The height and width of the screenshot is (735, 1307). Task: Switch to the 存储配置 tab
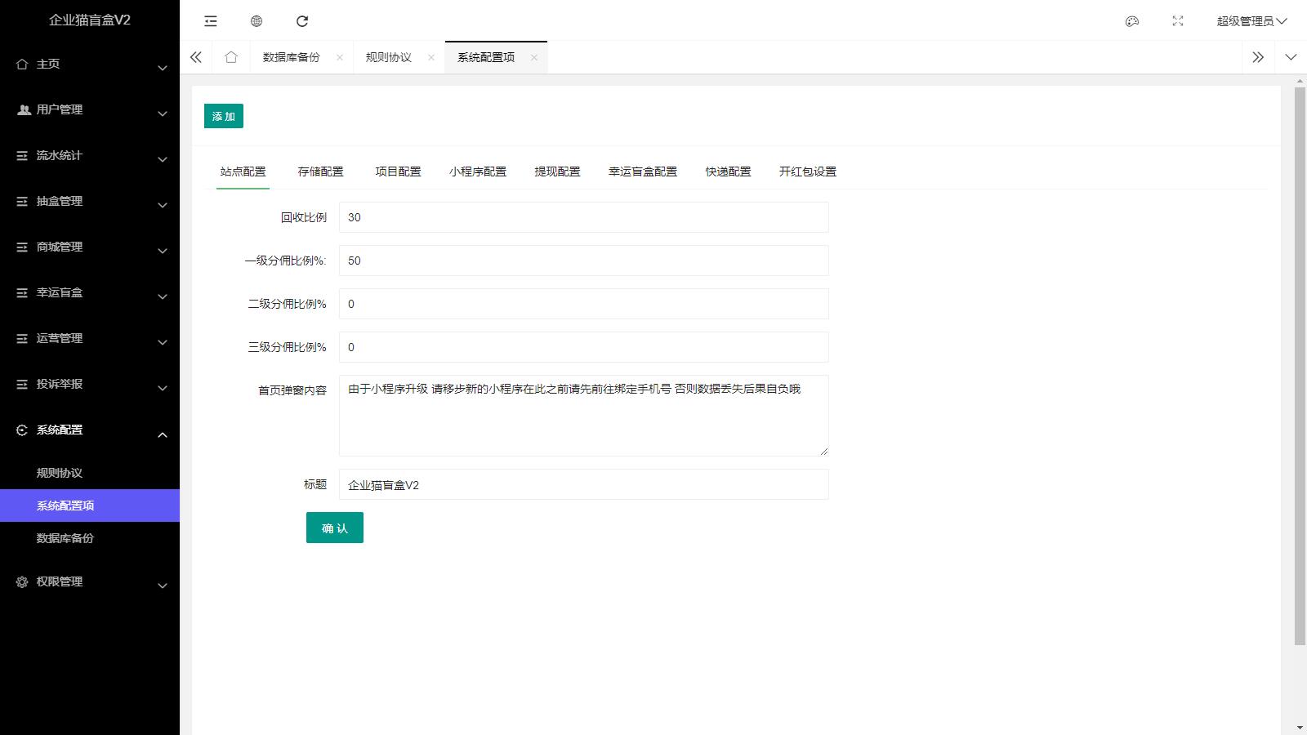pos(320,171)
